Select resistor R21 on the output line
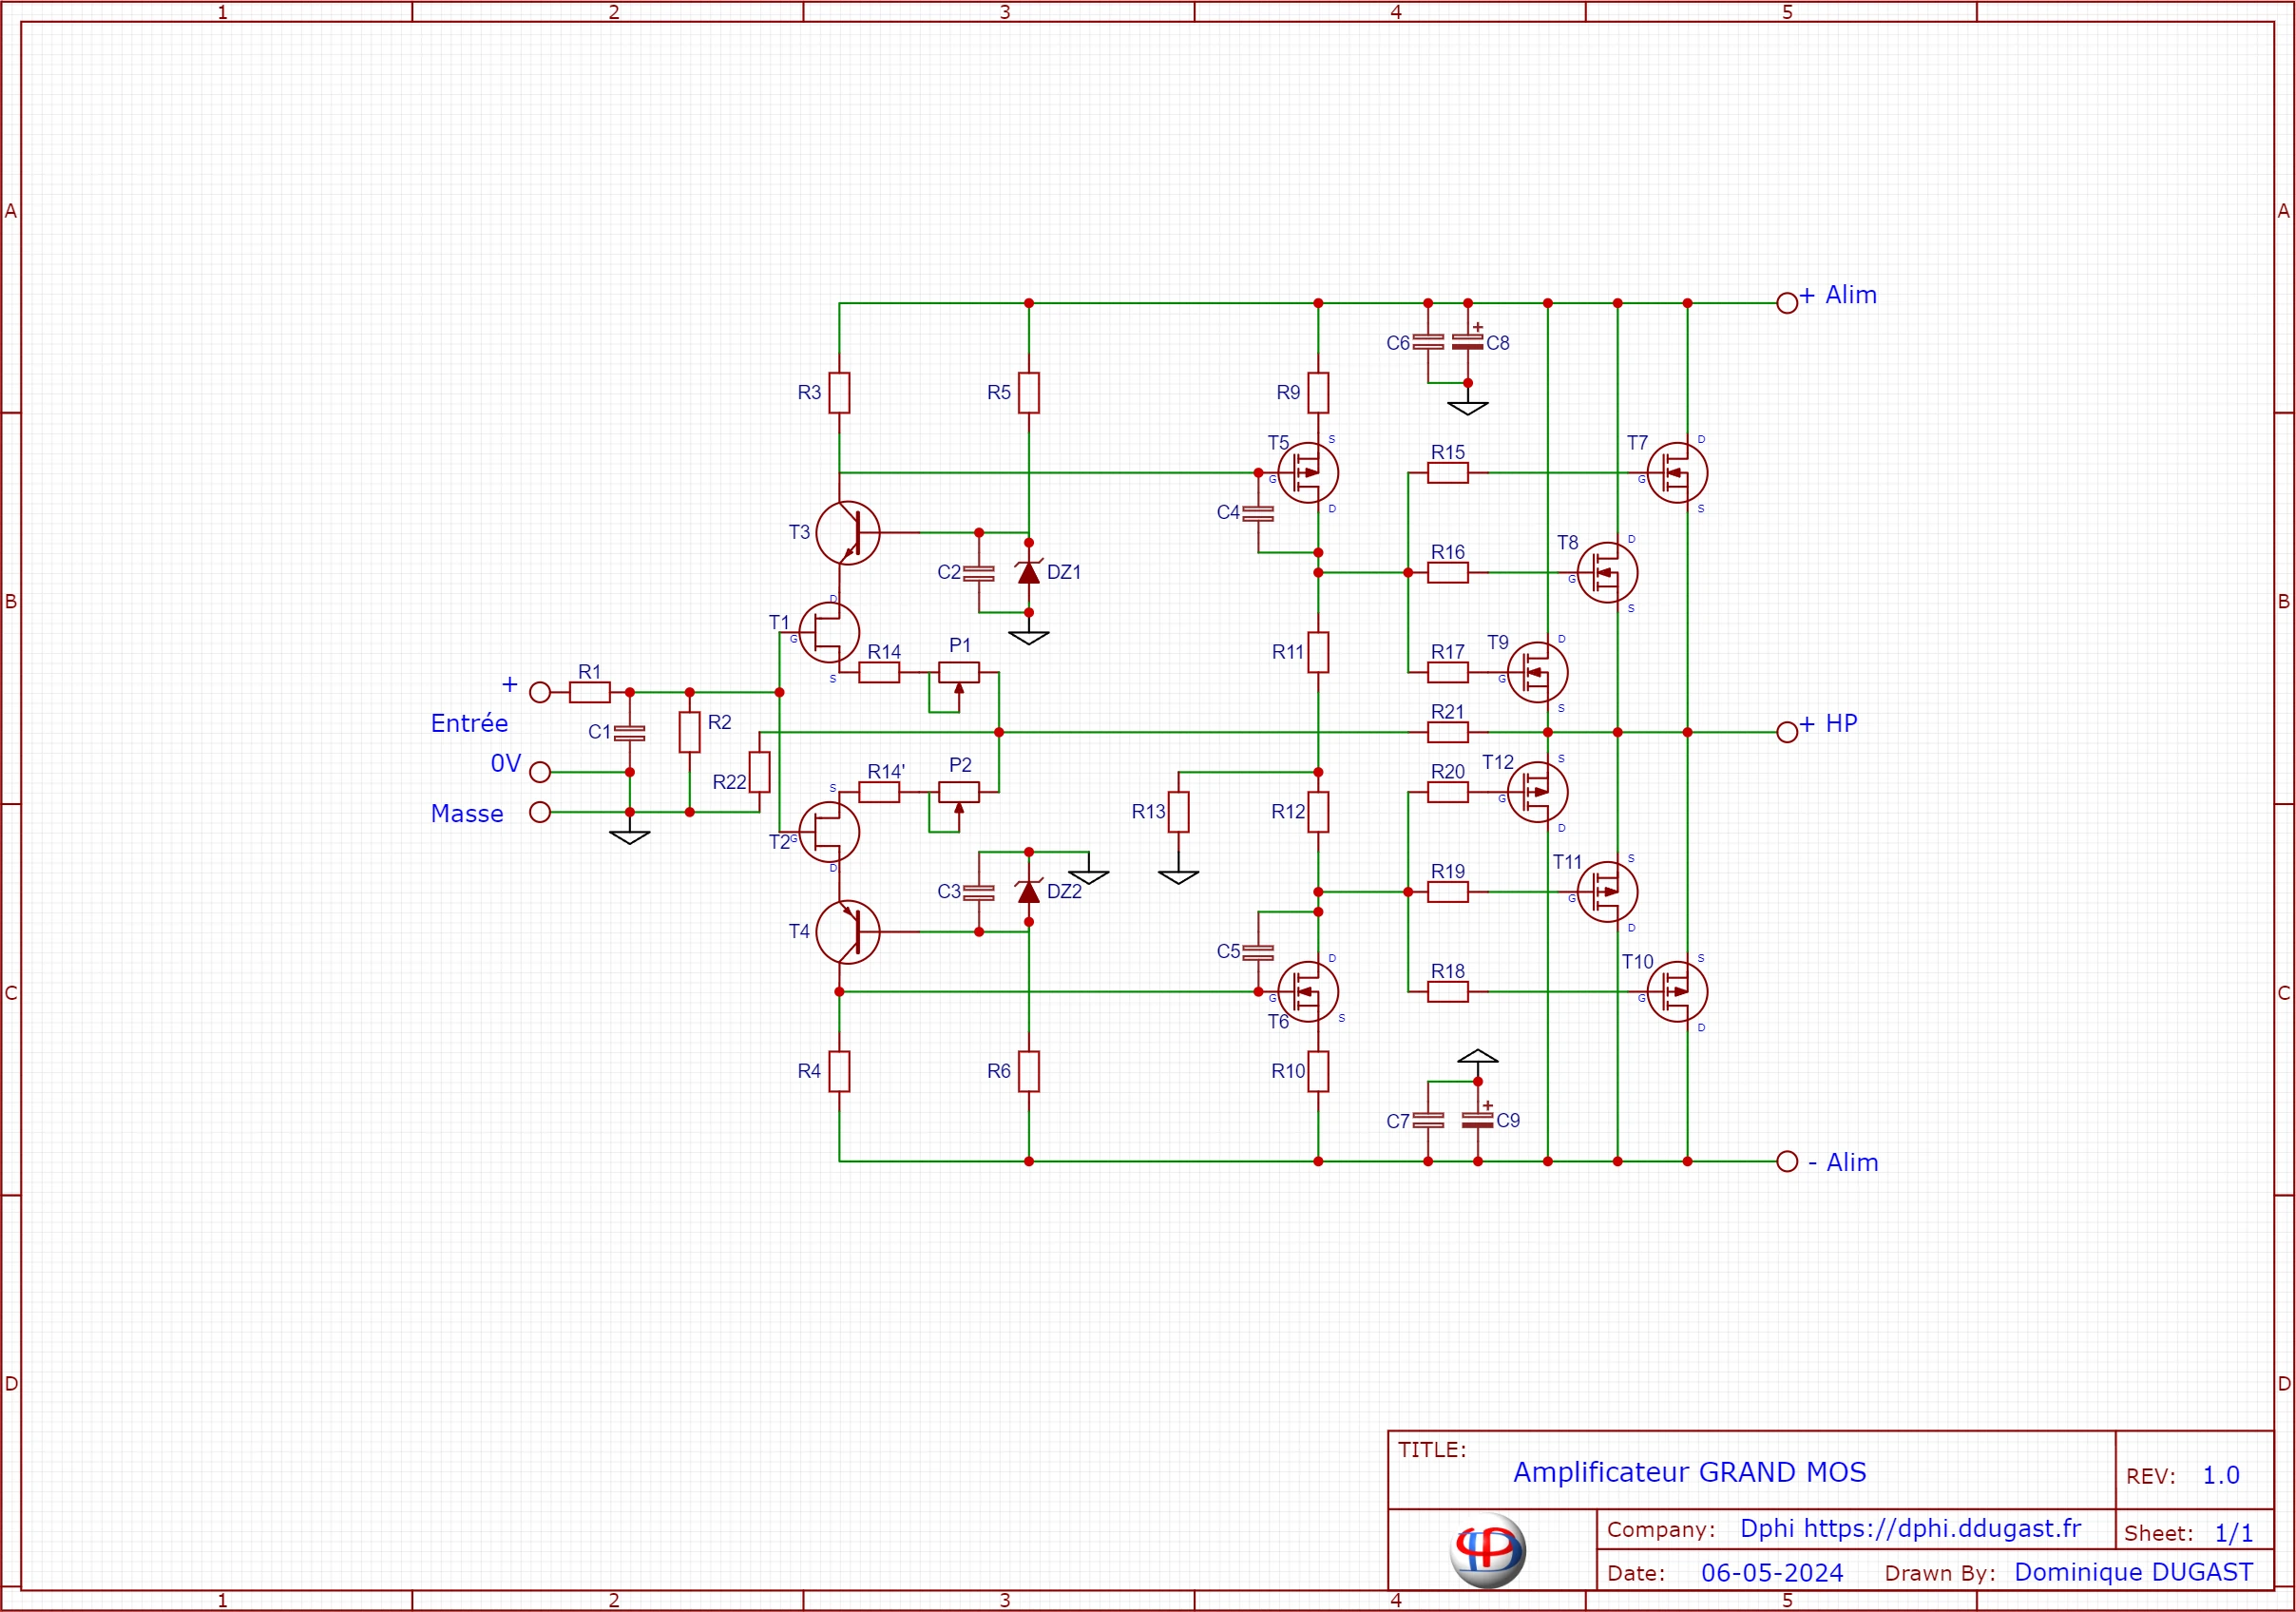 (x=1447, y=732)
